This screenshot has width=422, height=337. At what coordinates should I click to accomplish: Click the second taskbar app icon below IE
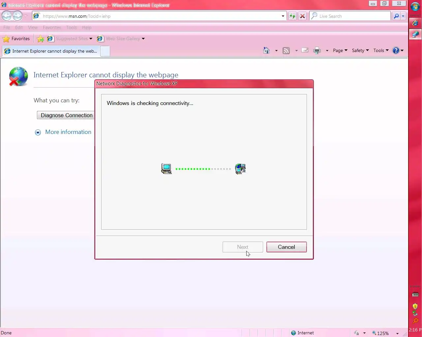tap(415, 34)
